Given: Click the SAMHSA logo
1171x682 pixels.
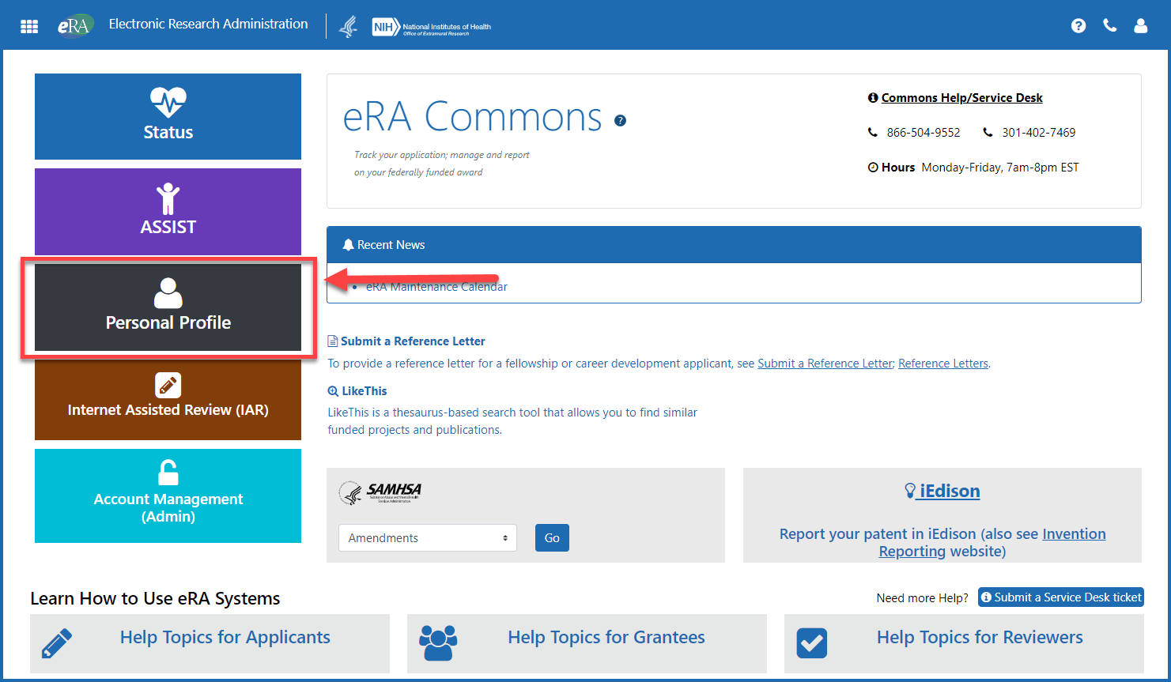Looking at the screenshot, I should pyautogui.click(x=380, y=493).
